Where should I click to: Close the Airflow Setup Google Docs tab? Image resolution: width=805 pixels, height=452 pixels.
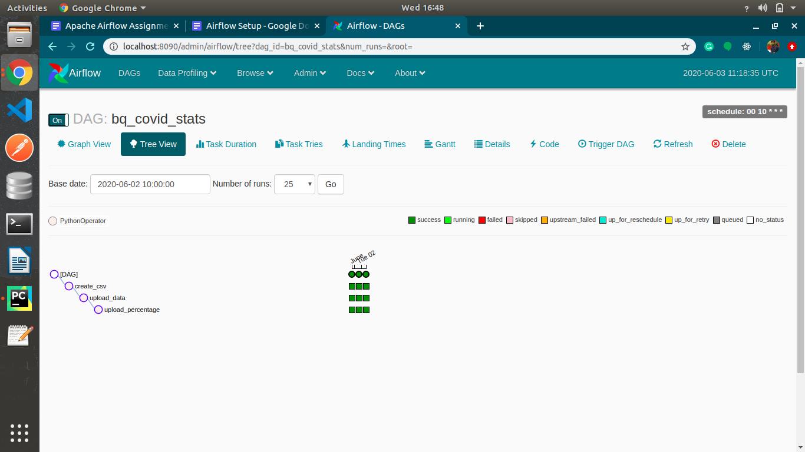[x=318, y=26]
